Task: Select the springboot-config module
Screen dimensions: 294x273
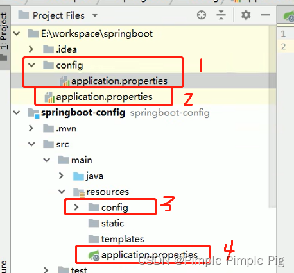Action: coord(83,113)
